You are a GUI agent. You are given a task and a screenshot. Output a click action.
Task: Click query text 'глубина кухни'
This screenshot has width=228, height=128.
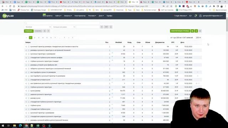pos(36,106)
